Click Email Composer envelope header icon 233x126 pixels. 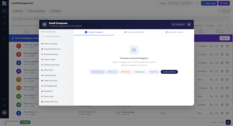pyautogui.click(x=45, y=24)
